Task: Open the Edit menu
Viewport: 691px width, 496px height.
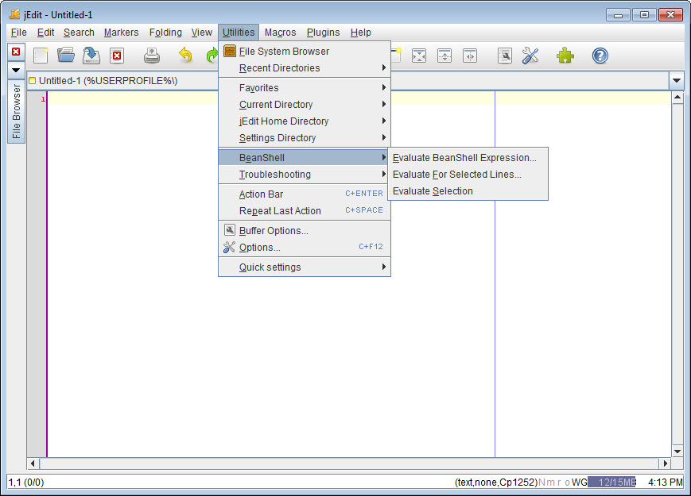Action: [45, 33]
